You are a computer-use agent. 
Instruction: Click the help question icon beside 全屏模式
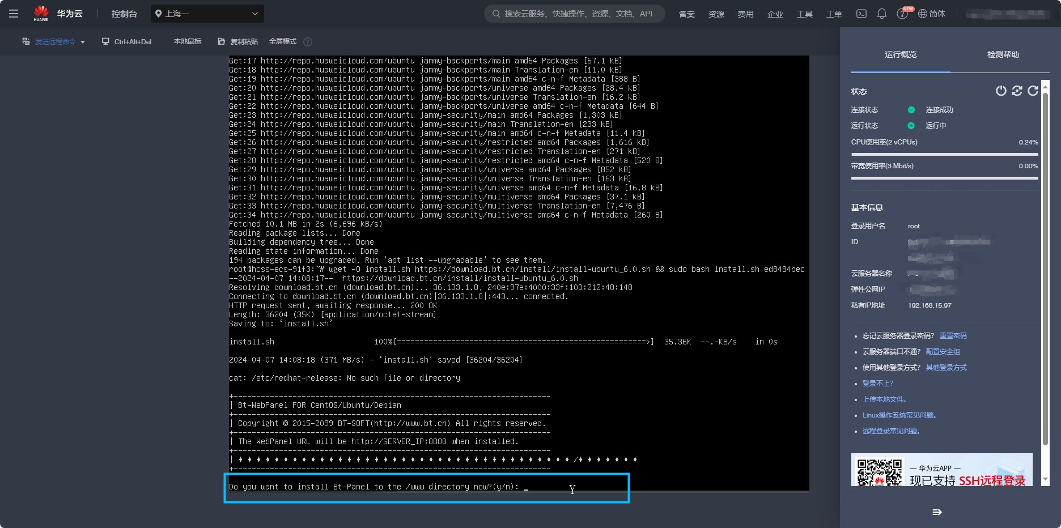308,42
